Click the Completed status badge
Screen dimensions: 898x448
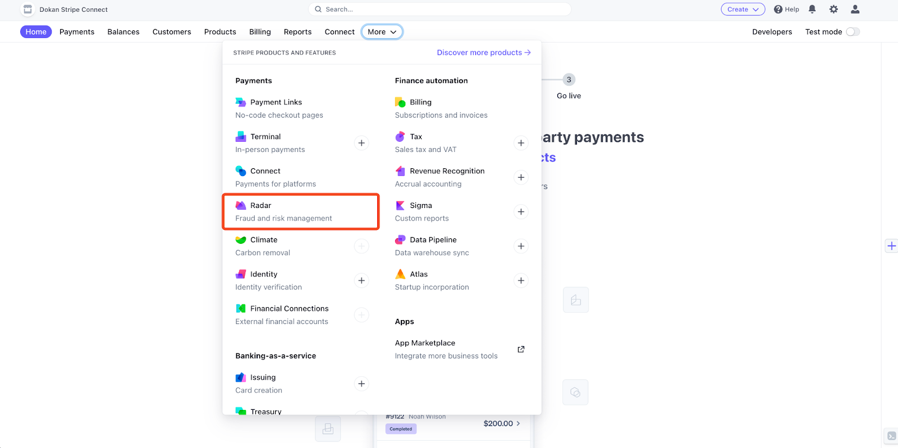pos(401,429)
